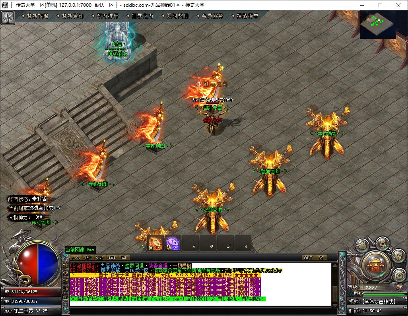408x316 pixels.
Task: Click the green EXP progress bar
Action: coord(384,295)
